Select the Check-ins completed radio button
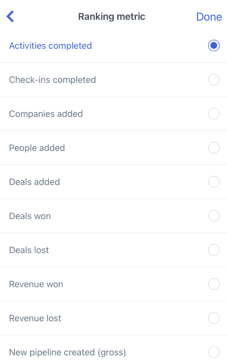 214,80
